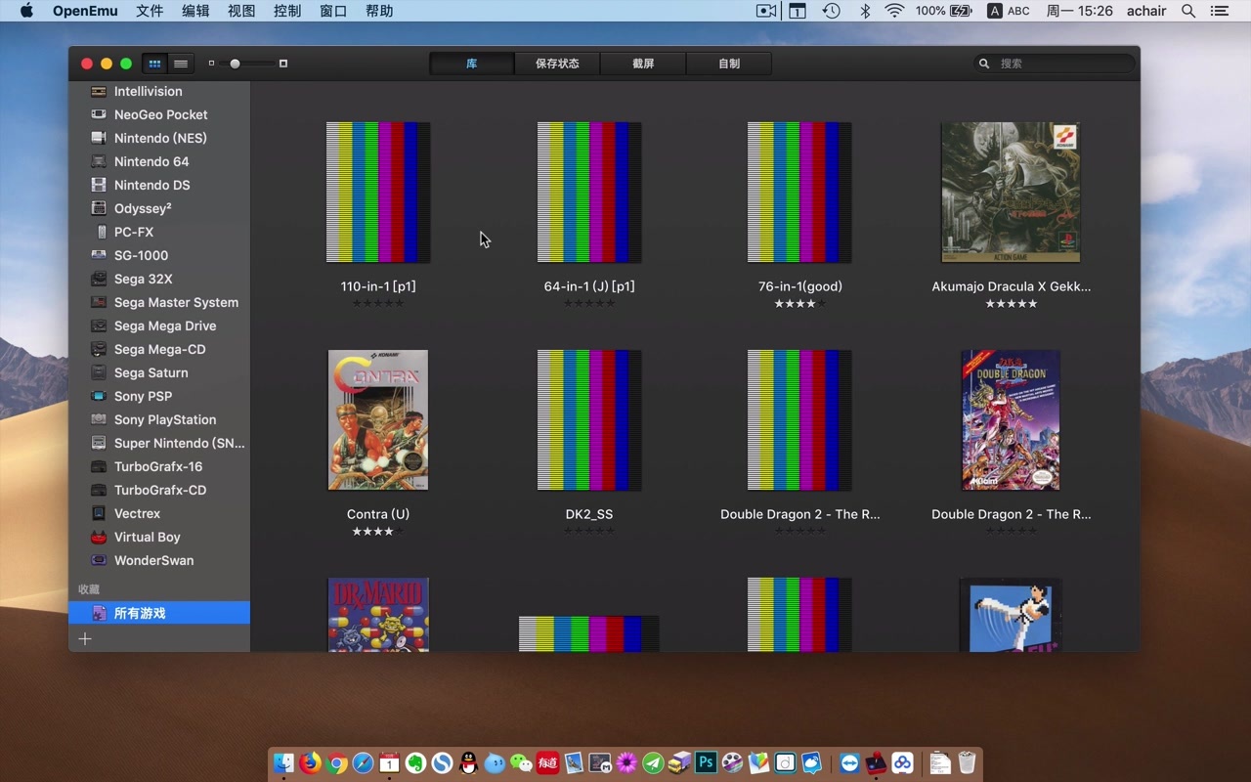Open Photoshop from the Dock
Image resolution: width=1251 pixels, height=782 pixels.
(x=706, y=762)
